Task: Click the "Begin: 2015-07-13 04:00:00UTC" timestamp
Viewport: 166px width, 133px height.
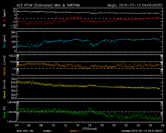Action: (135, 5)
